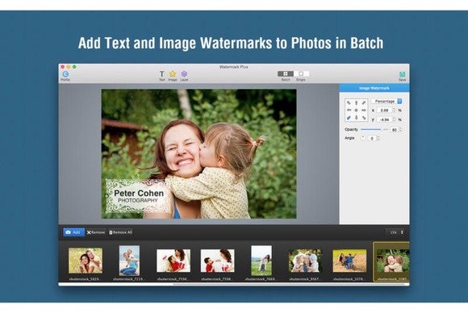The width and height of the screenshot is (468, 313).
Task: Click the y offset input field
Action: tap(384, 119)
